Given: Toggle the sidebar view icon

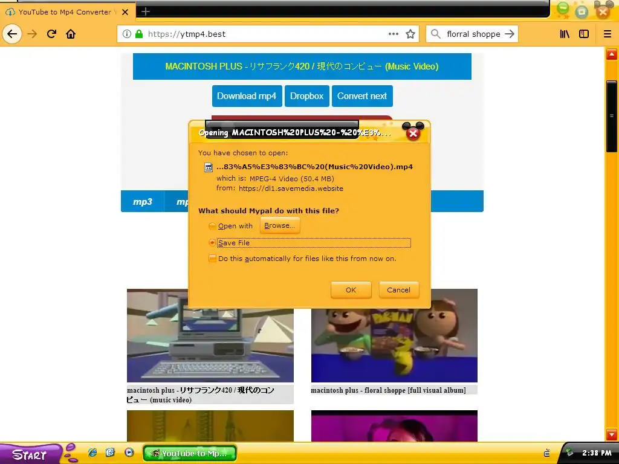Looking at the screenshot, I should (584, 34).
